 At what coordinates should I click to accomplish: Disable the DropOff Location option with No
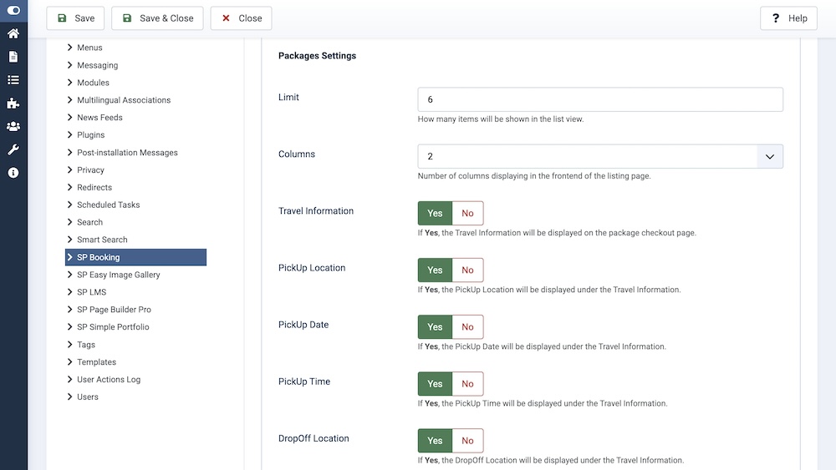pyautogui.click(x=467, y=441)
